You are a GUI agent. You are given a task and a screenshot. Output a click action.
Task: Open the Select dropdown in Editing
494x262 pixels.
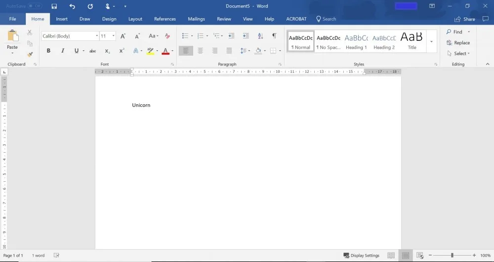458,53
